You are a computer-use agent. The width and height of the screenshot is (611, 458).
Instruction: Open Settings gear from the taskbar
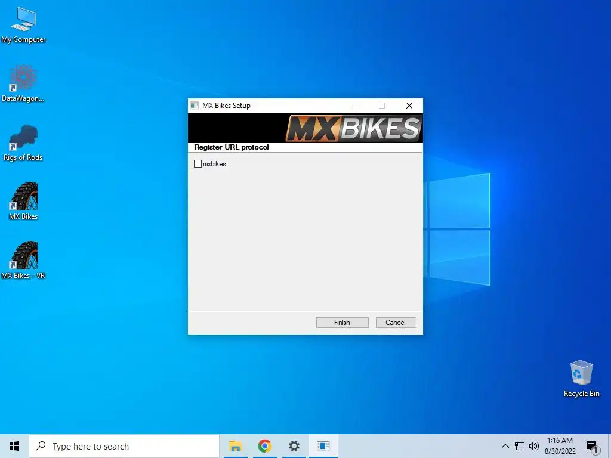tap(294, 446)
